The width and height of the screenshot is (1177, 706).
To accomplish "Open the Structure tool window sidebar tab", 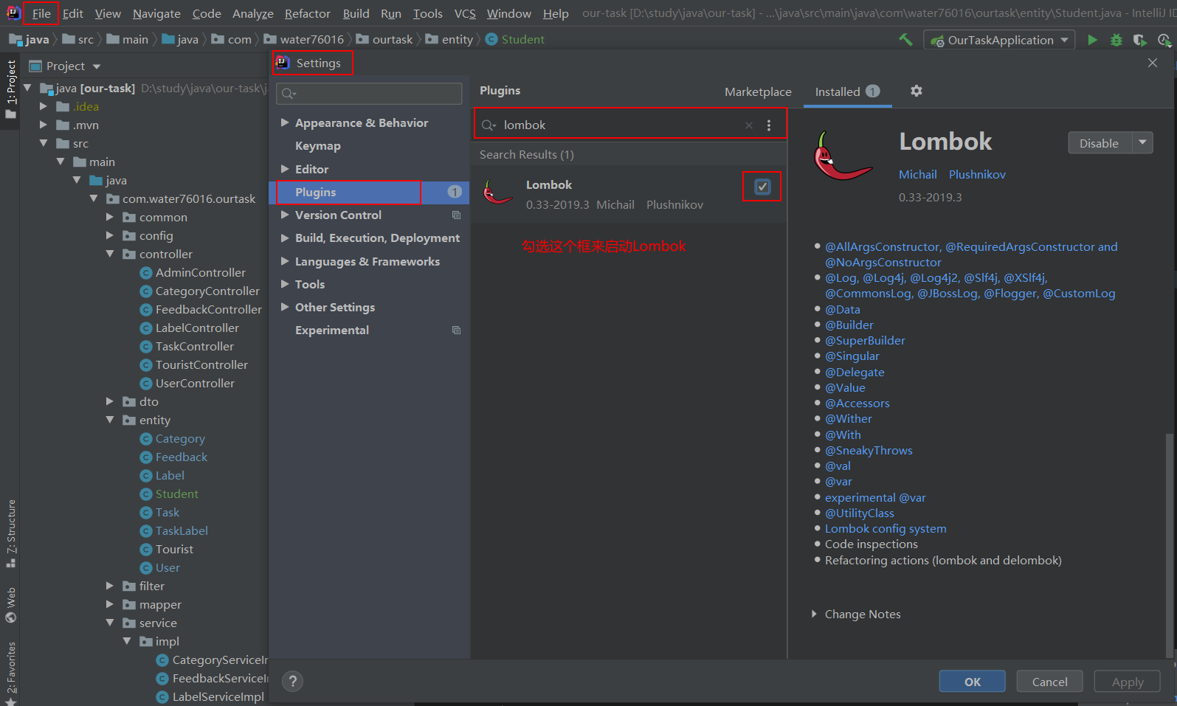I will (10, 533).
